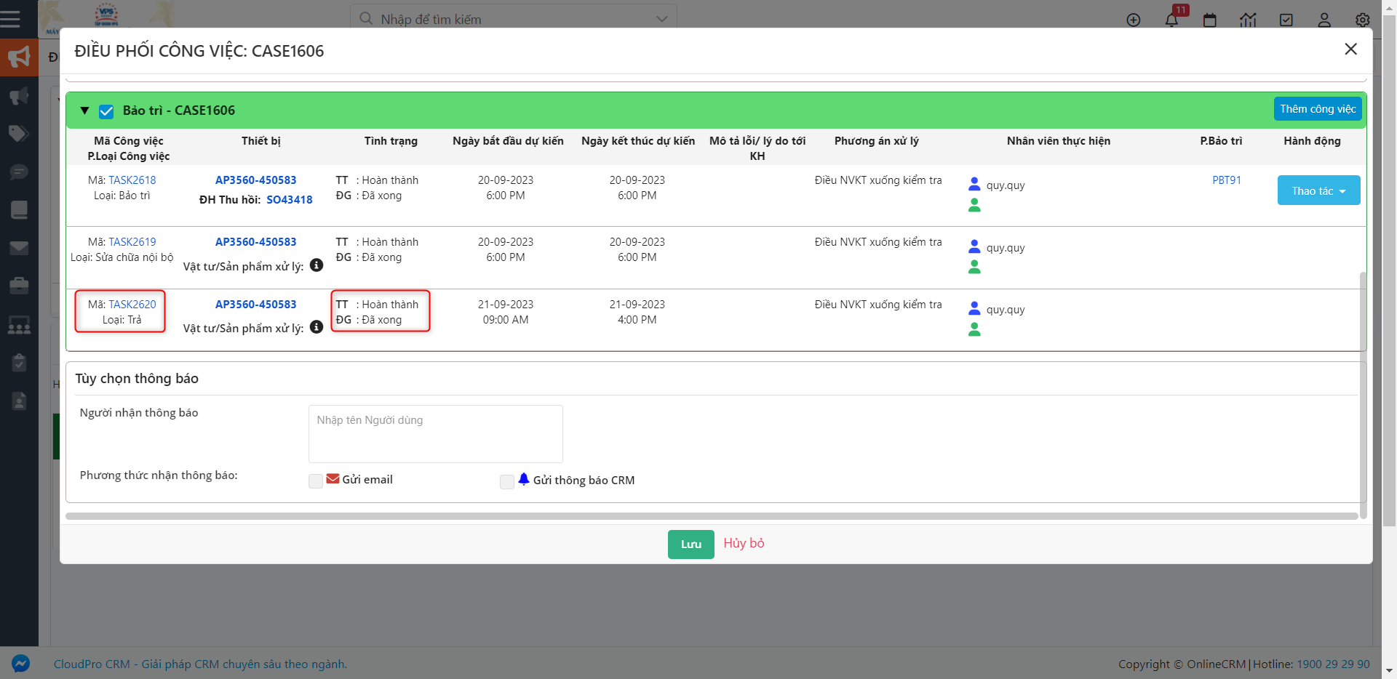Open the TASK2619 link
1397x679 pixels.
[x=132, y=242]
